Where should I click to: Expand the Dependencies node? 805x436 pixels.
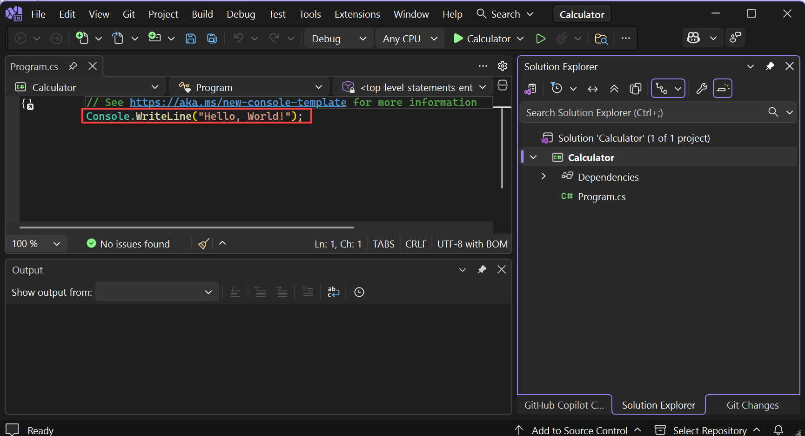(x=543, y=176)
